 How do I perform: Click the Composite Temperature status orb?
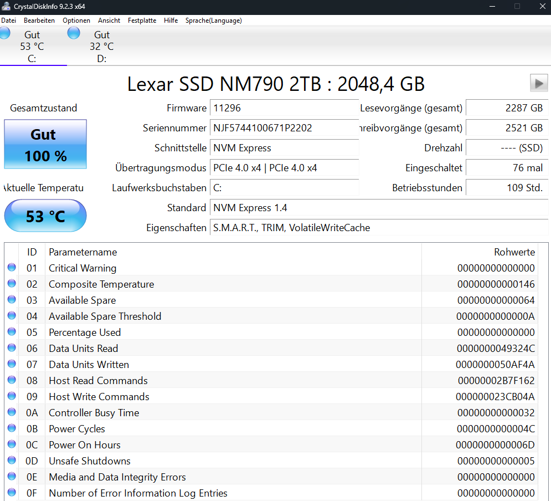[12, 283]
